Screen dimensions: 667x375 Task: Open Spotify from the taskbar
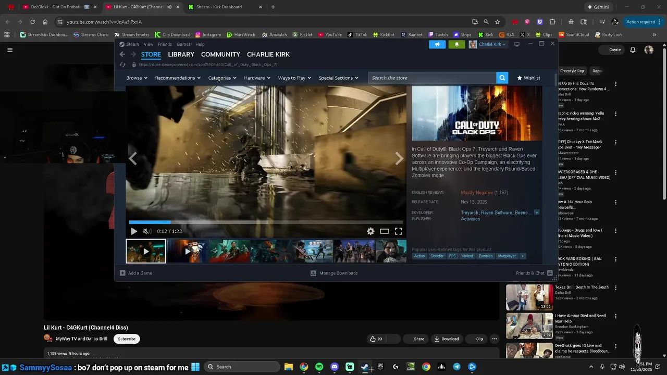[x=319, y=367]
